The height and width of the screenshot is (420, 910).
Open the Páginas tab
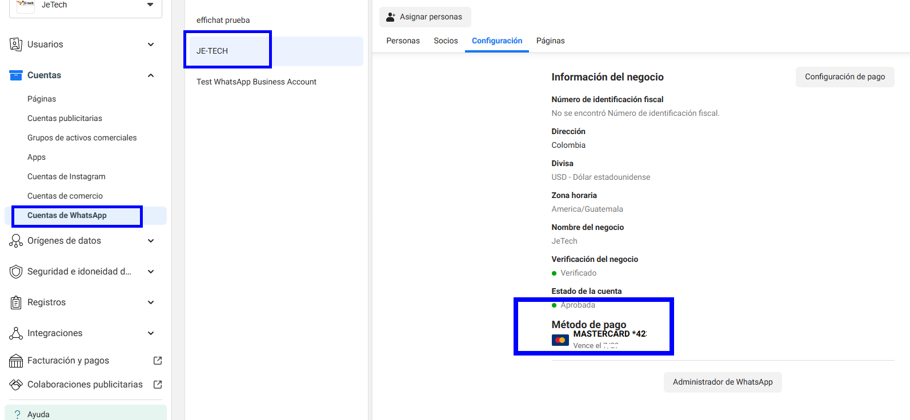coord(551,41)
